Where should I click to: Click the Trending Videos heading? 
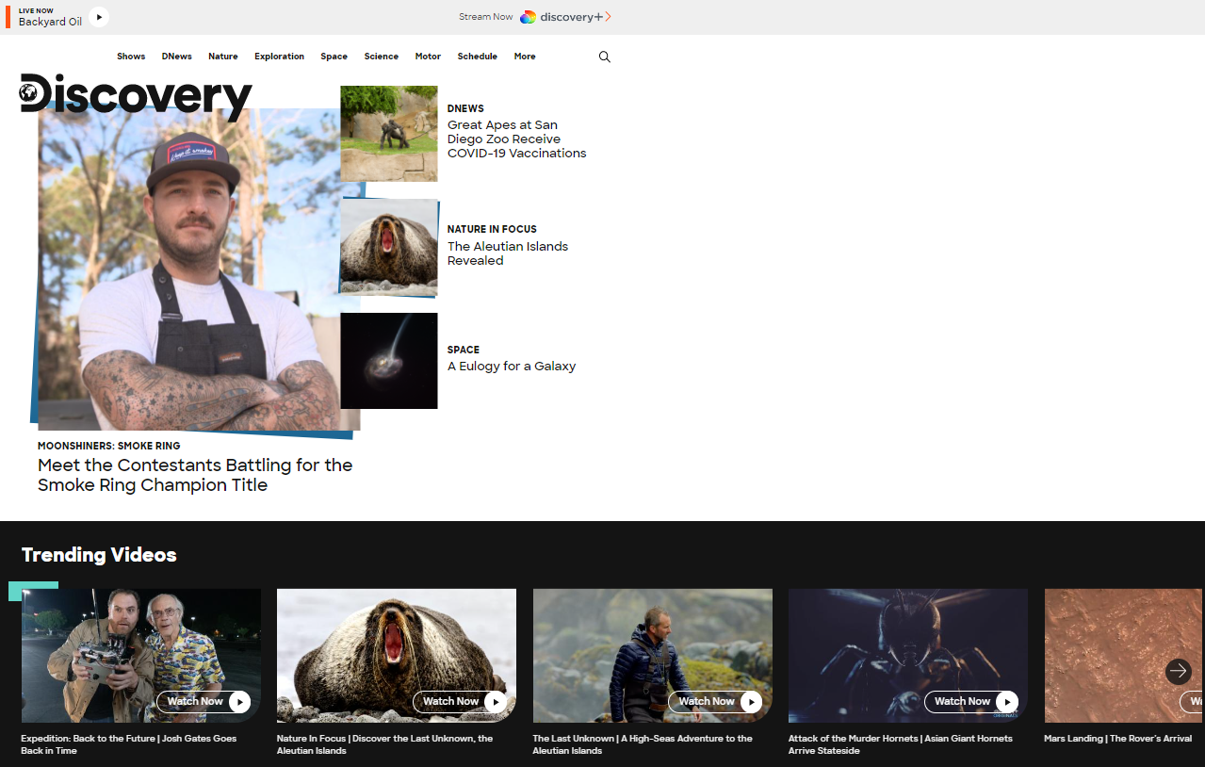(x=99, y=555)
